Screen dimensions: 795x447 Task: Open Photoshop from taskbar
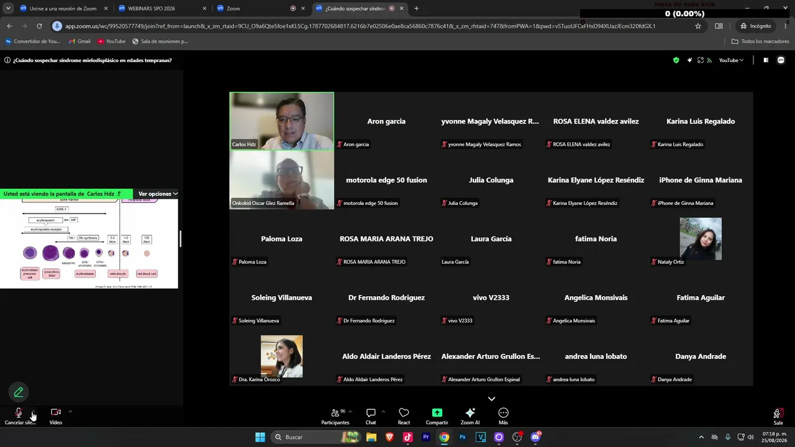(x=463, y=437)
